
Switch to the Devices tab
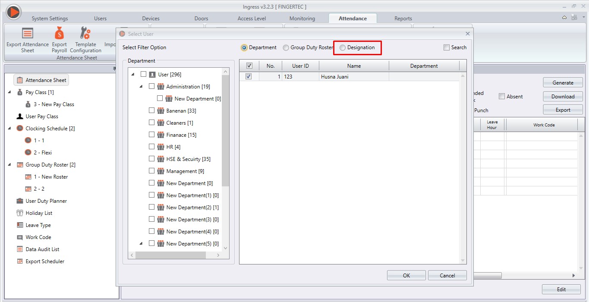(151, 19)
